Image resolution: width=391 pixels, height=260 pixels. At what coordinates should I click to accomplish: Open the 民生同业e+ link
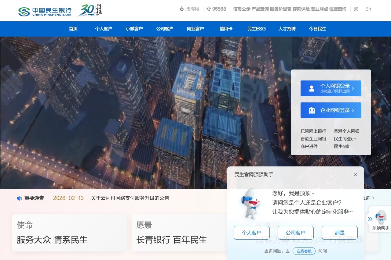tap(345, 139)
